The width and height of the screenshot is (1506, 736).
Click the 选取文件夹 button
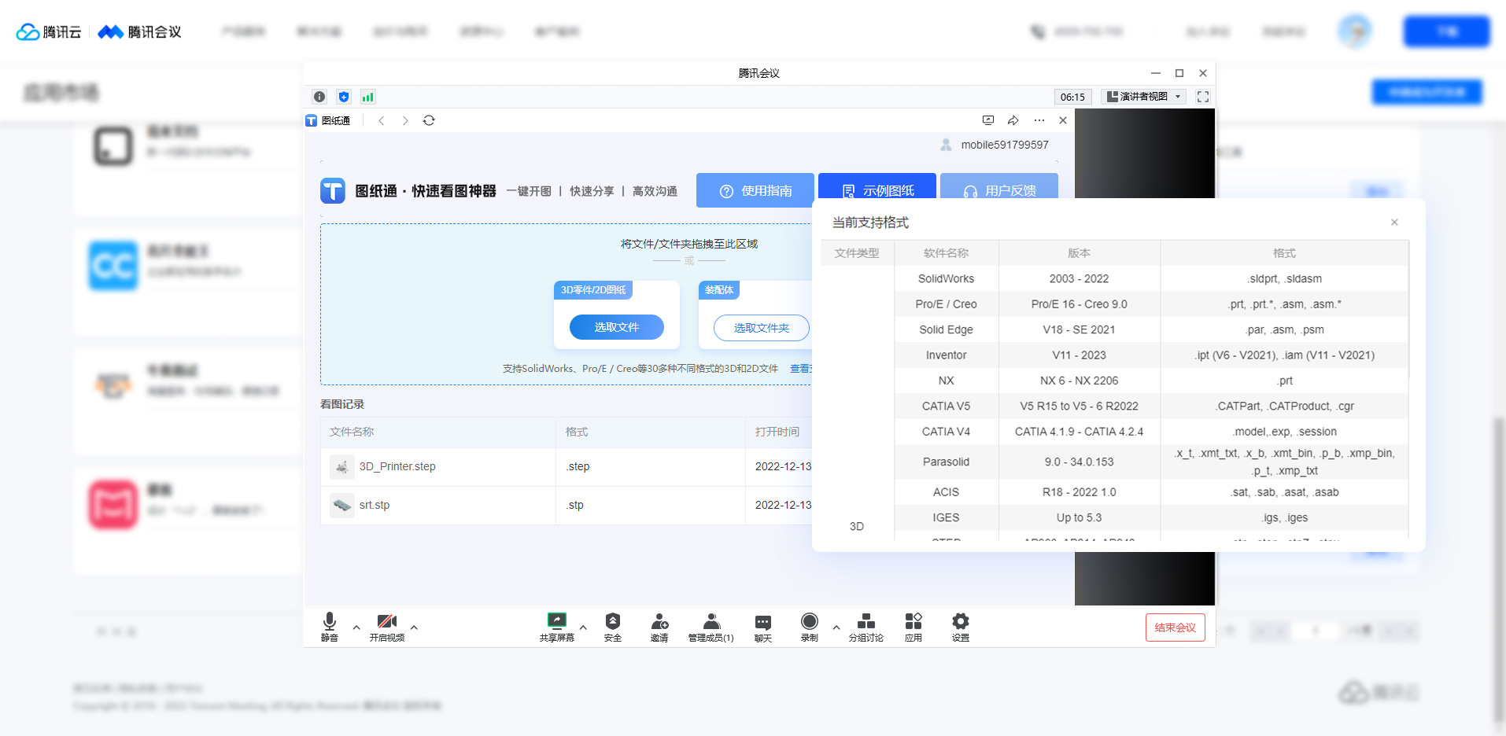(x=762, y=328)
